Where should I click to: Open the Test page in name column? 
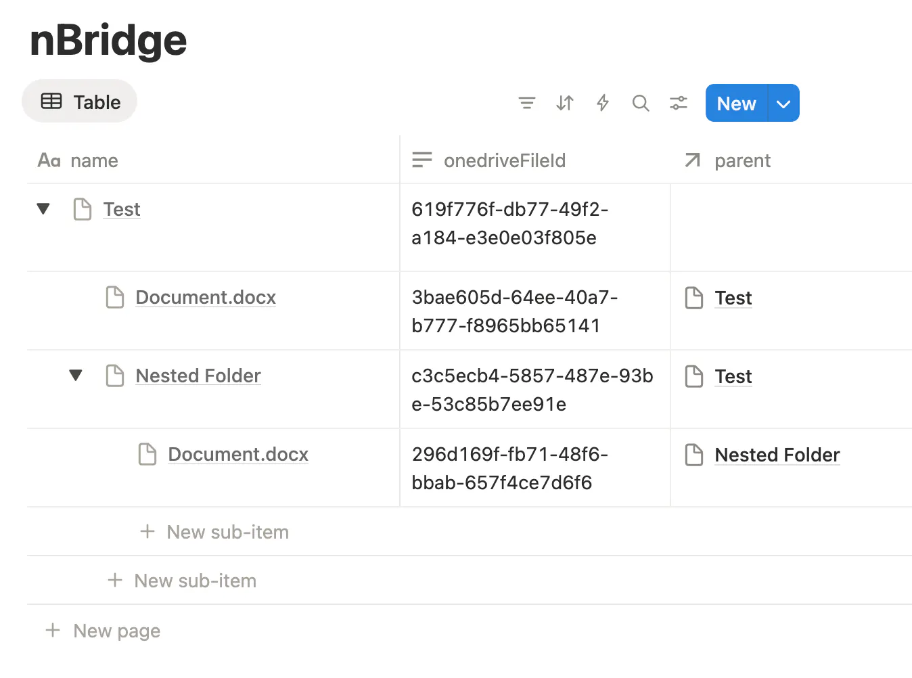tap(122, 209)
